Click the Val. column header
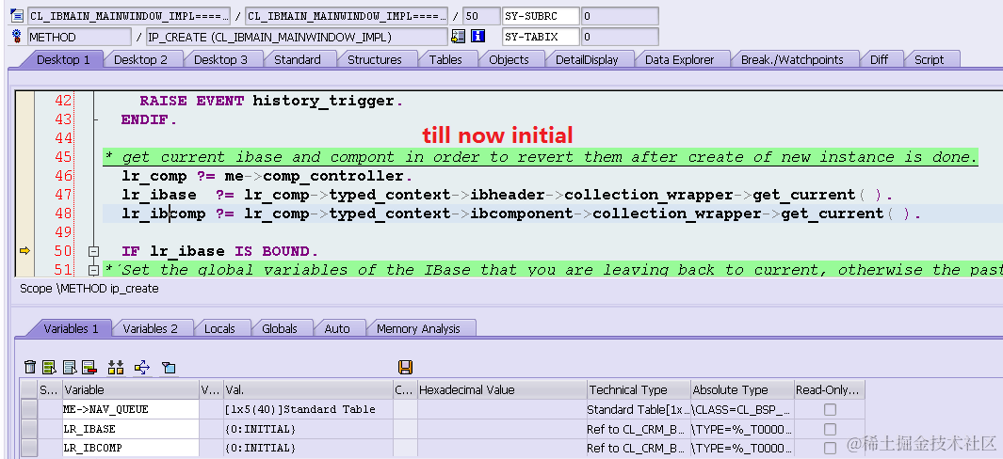The height and width of the screenshot is (459, 1003). tap(308, 390)
